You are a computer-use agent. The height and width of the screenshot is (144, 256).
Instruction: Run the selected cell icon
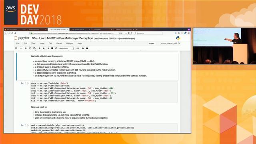[x=48, y=48]
